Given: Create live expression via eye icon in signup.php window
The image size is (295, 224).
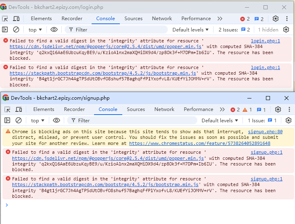Looking at the screenshot, I should pyautogui.click(x=56, y=120).
